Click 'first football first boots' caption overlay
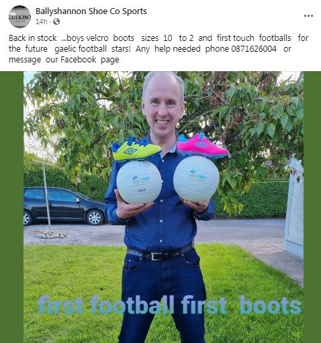The width and height of the screenshot is (321, 343). [169, 305]
